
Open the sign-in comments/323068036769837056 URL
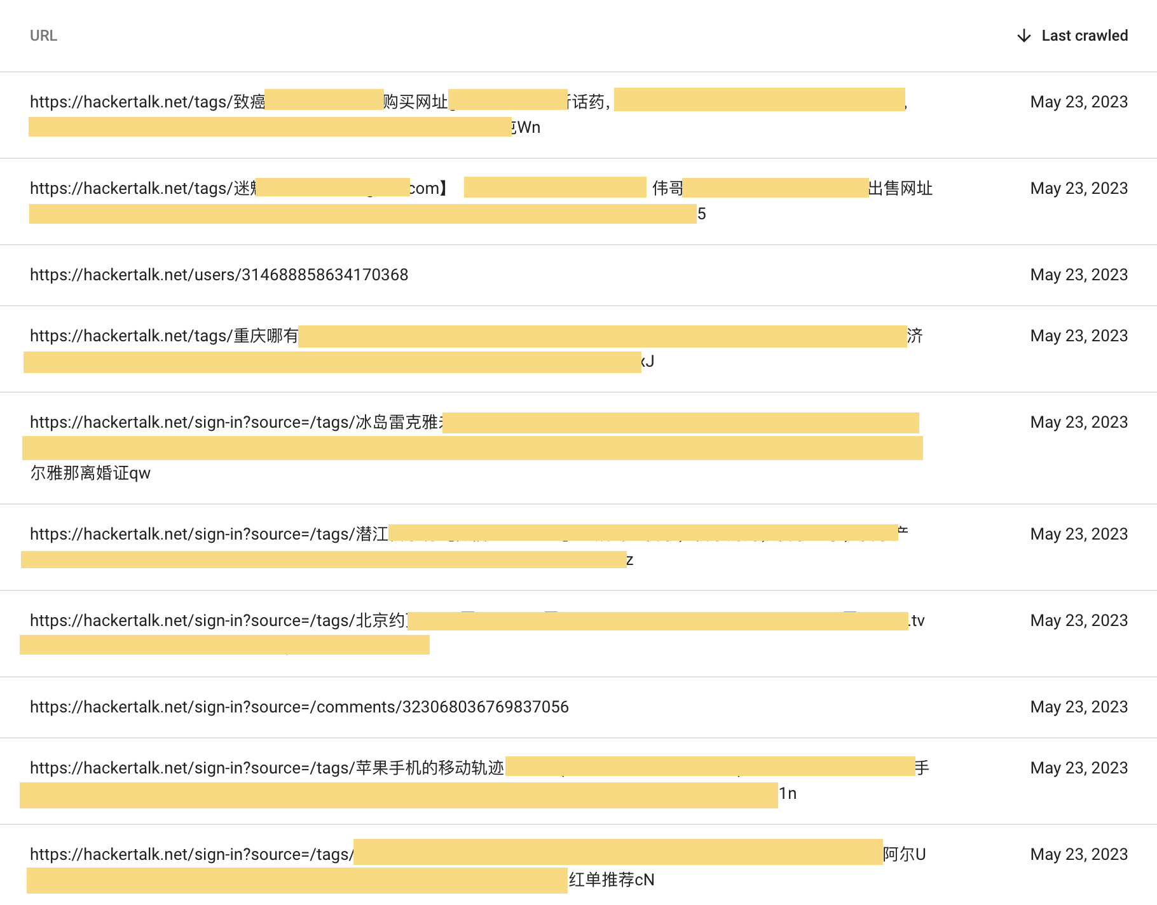coord(299,707)
